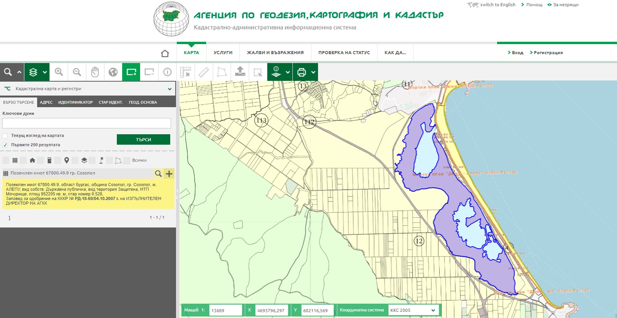Click the upload file icon in toolbar
The height and width of the screenshot is (318, 617).
(240, 72)
